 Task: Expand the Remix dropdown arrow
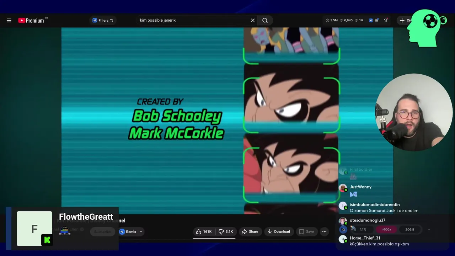tap(141, 231)
